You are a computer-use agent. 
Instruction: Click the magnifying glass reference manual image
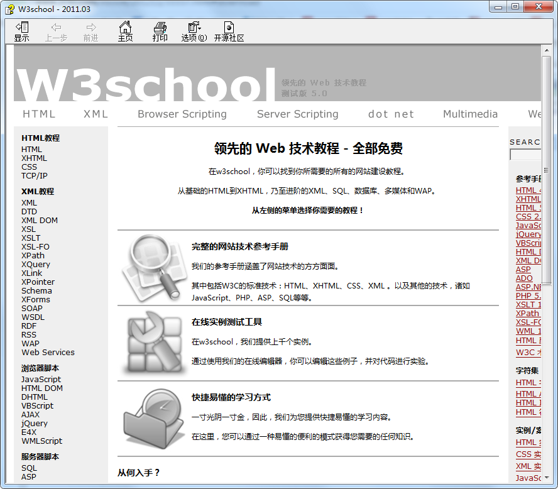point(151,268)
